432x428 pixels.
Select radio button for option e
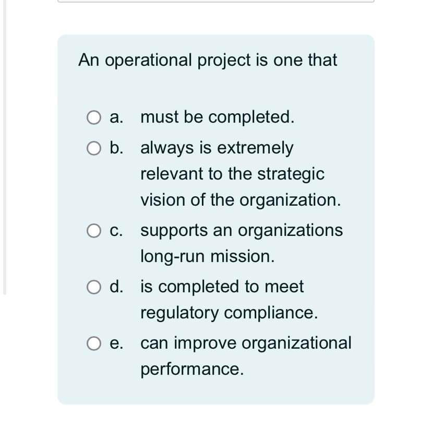point(93,343)
